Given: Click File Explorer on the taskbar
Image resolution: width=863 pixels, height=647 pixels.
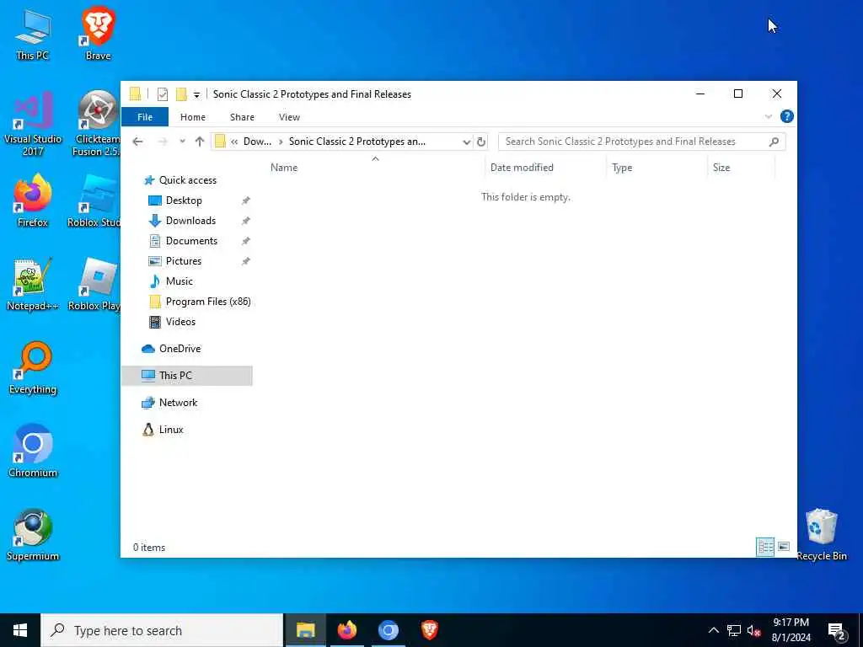Looking at the screenshot, I should tap(305, 630).
